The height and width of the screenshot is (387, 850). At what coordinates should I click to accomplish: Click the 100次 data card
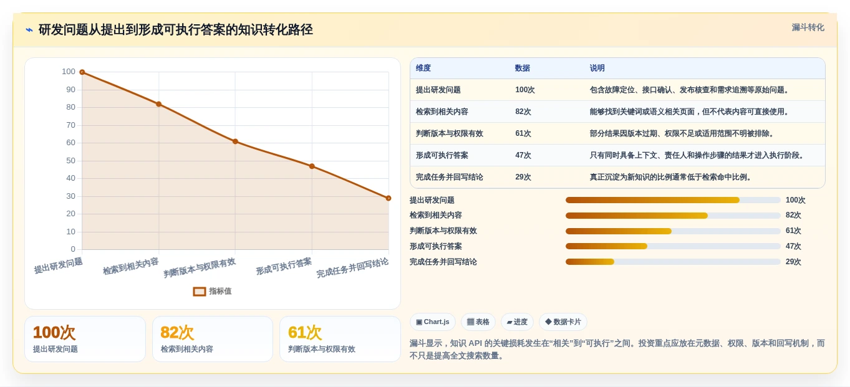(x=85, y=339)
